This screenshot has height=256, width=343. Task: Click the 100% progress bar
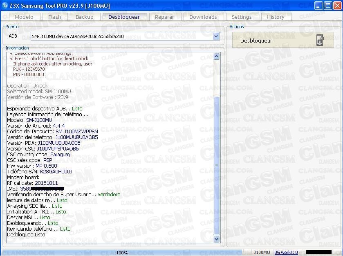click(122, 252)
